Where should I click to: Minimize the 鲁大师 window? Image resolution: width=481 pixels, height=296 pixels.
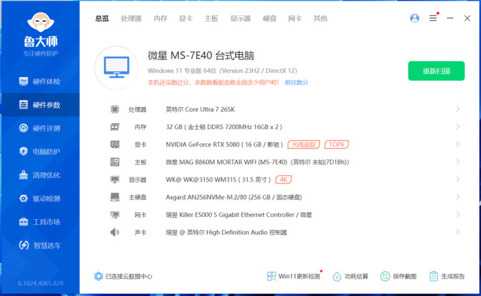(x=450, y=18)
